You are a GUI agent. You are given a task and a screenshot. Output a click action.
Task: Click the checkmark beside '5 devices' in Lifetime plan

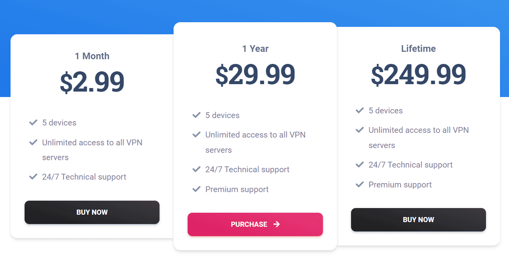tap(360, 110)
